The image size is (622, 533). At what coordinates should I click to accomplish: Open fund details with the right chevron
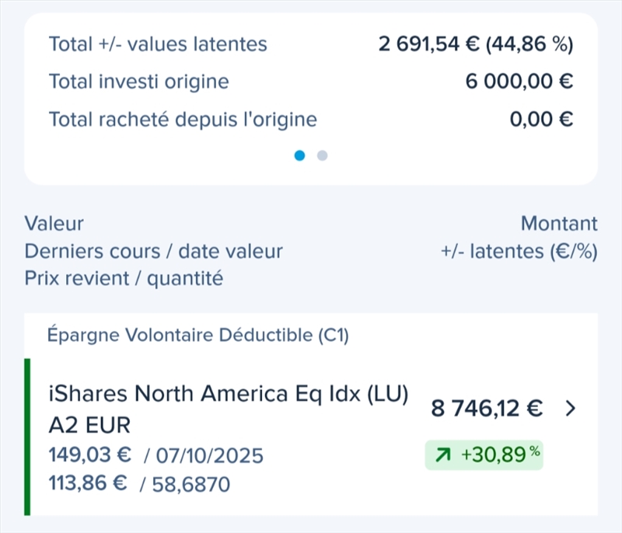tap(571, 409)
